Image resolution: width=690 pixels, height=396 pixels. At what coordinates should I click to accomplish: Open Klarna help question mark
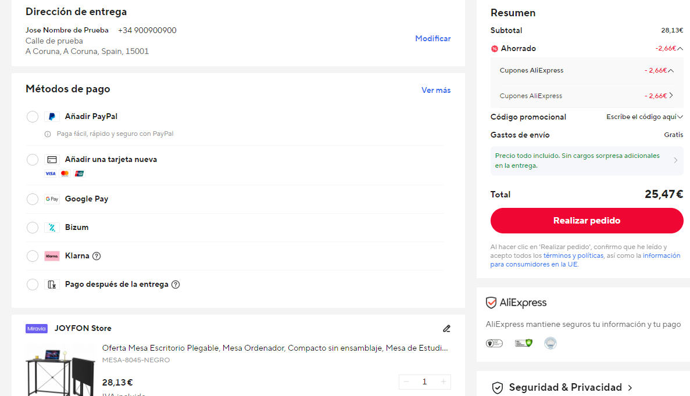coord(97,256)
